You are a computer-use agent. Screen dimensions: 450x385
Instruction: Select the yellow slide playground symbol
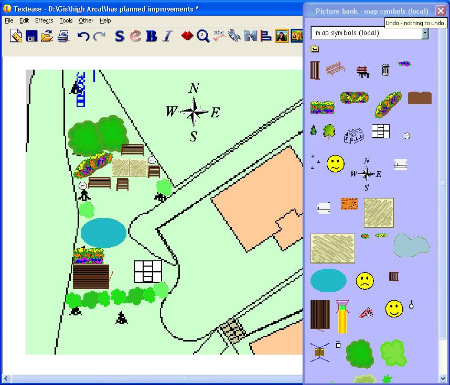(x=342, y=316)
